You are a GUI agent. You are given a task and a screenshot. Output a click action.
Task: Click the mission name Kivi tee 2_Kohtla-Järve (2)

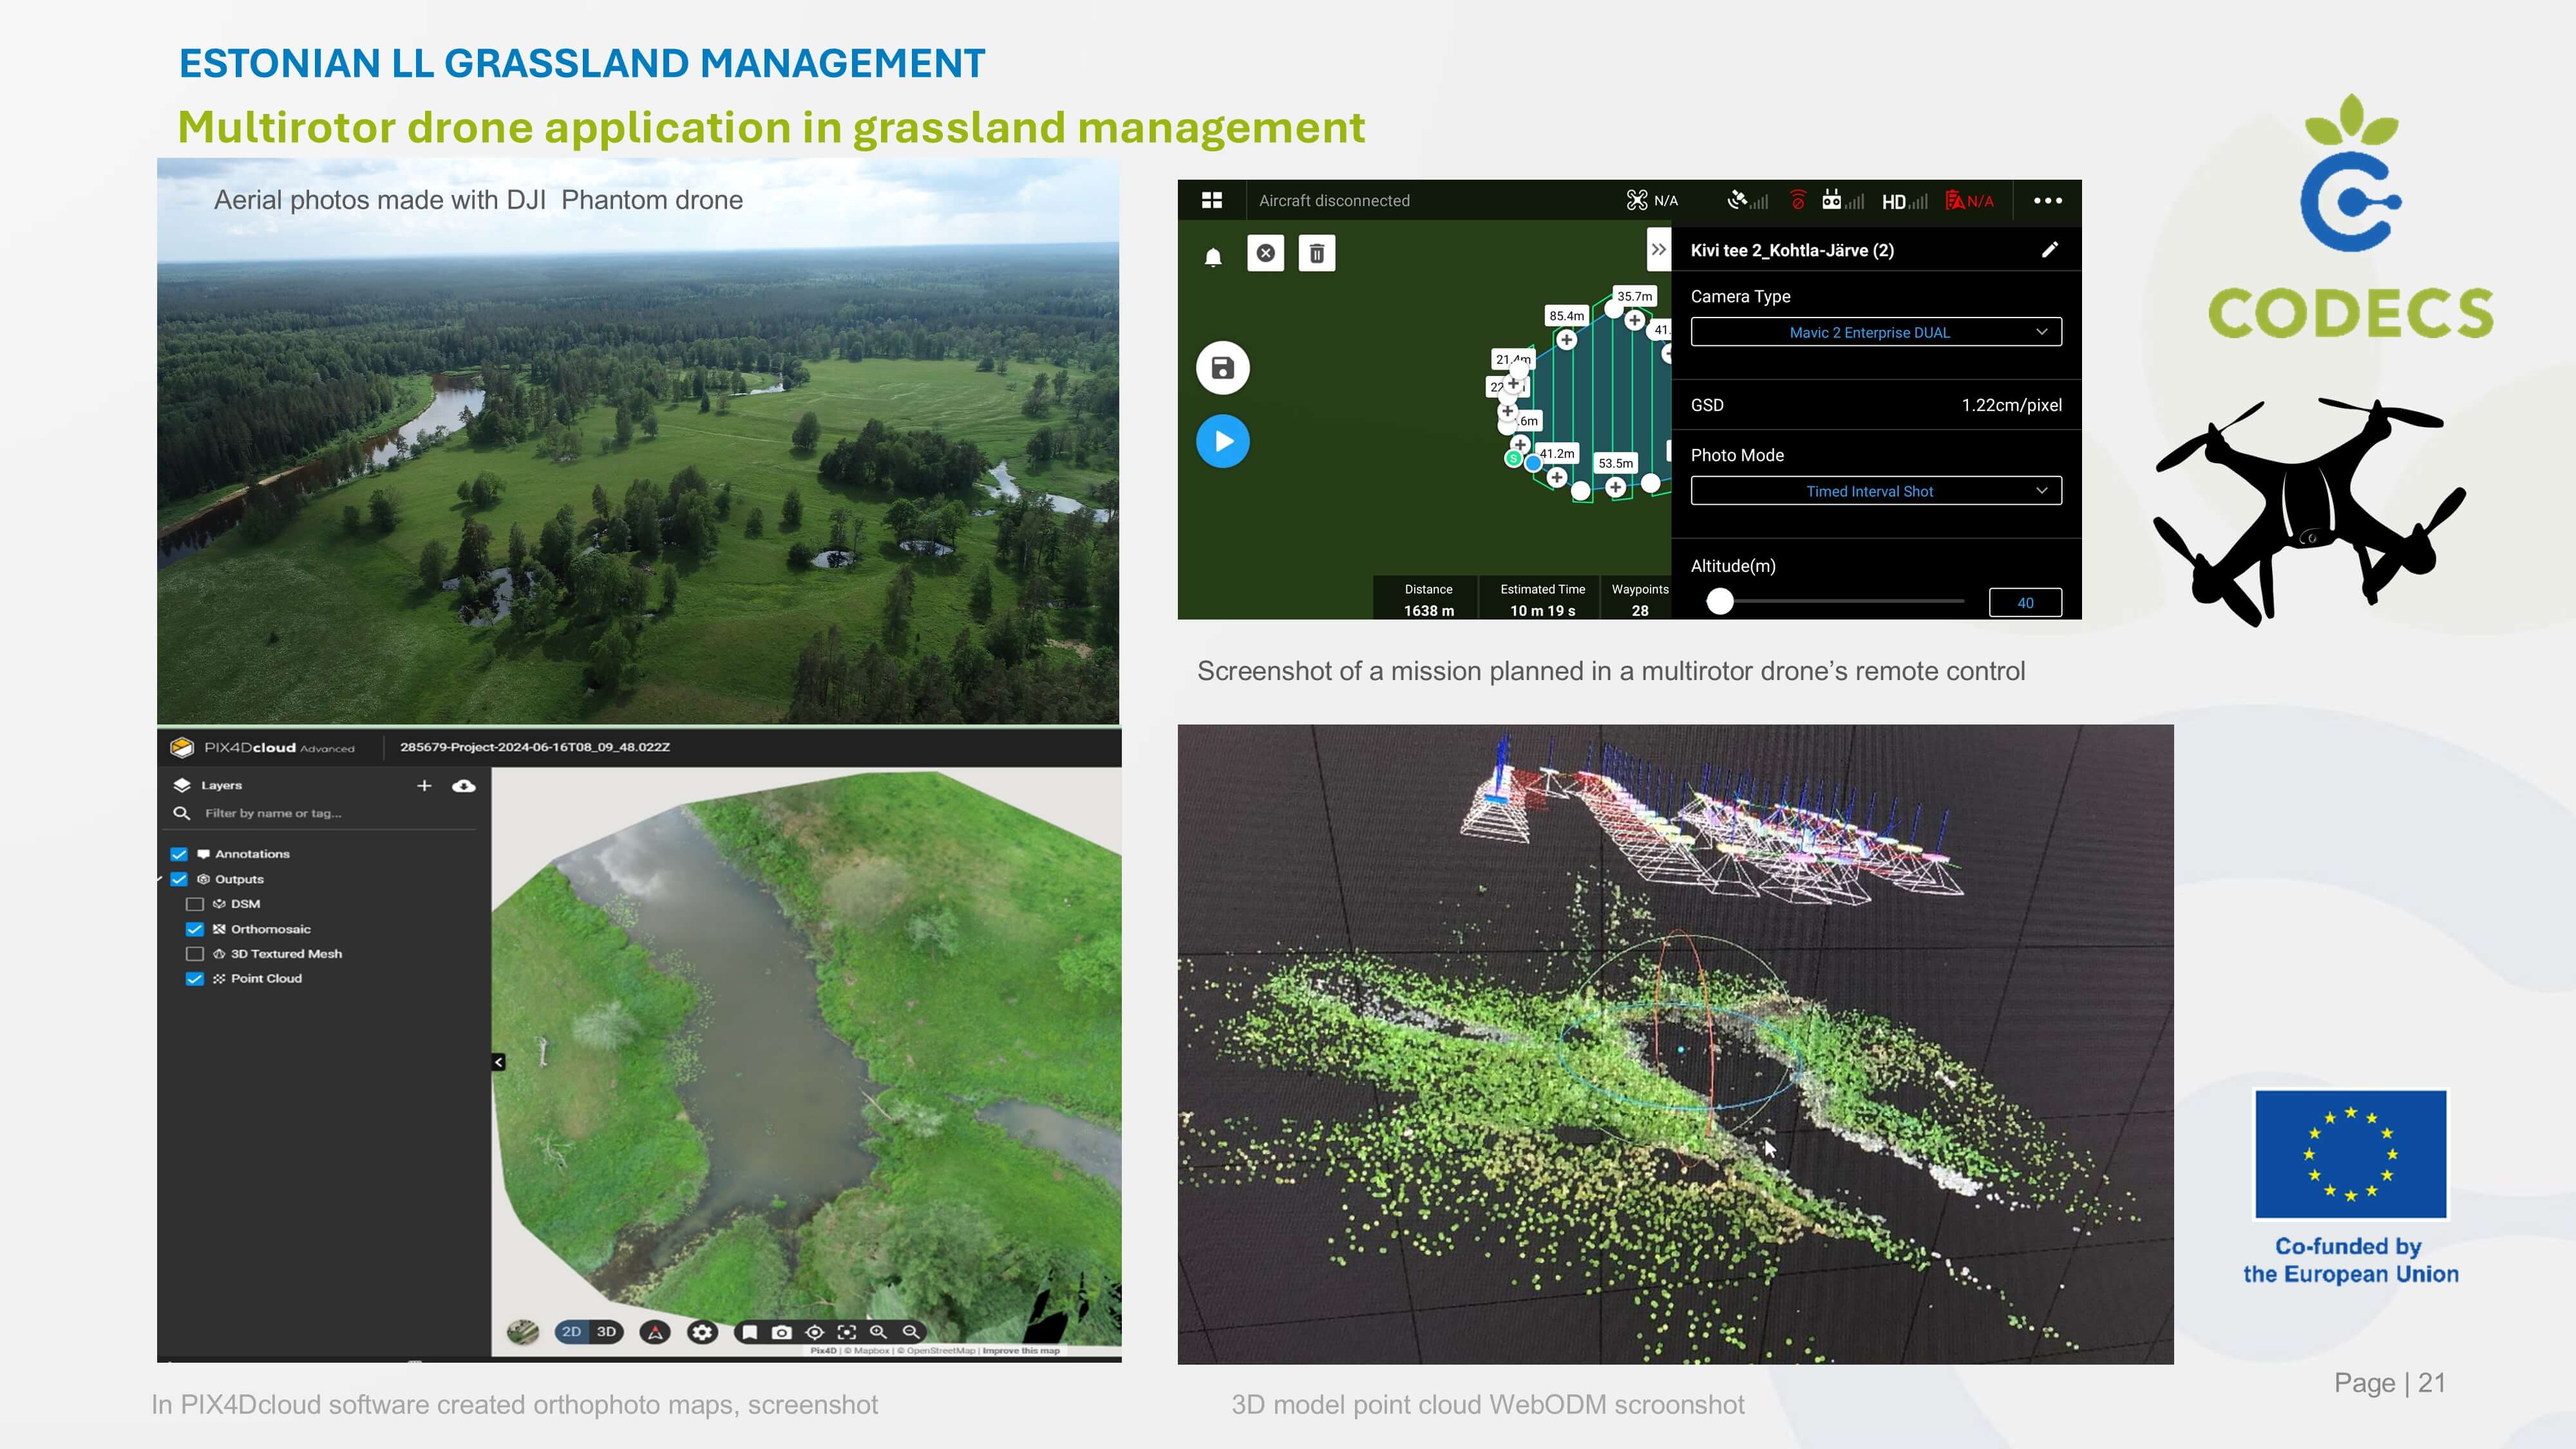pos(1792,250)
